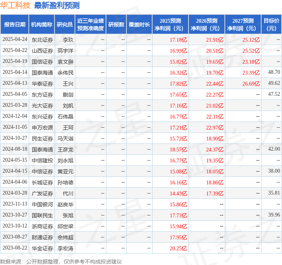Select 浙商证券 institution cell

click(42, 226)
